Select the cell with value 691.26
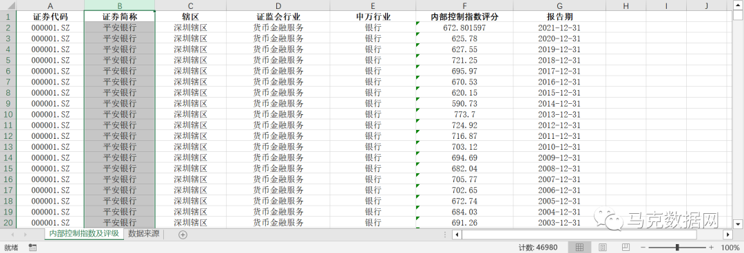The width and height of the screenshot is (744, 253). 464,223
